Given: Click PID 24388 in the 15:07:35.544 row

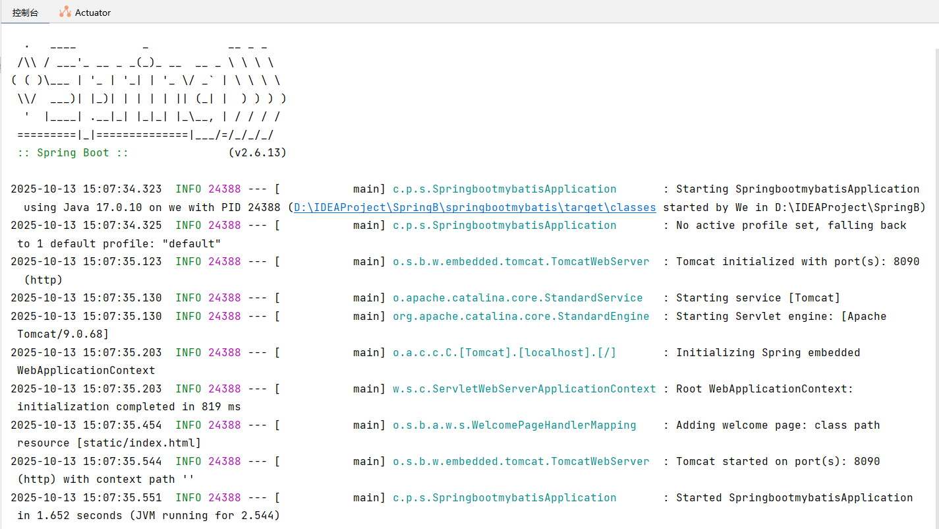Looking at the screenshot, I should pyautogui.click(x=225, y=461).
